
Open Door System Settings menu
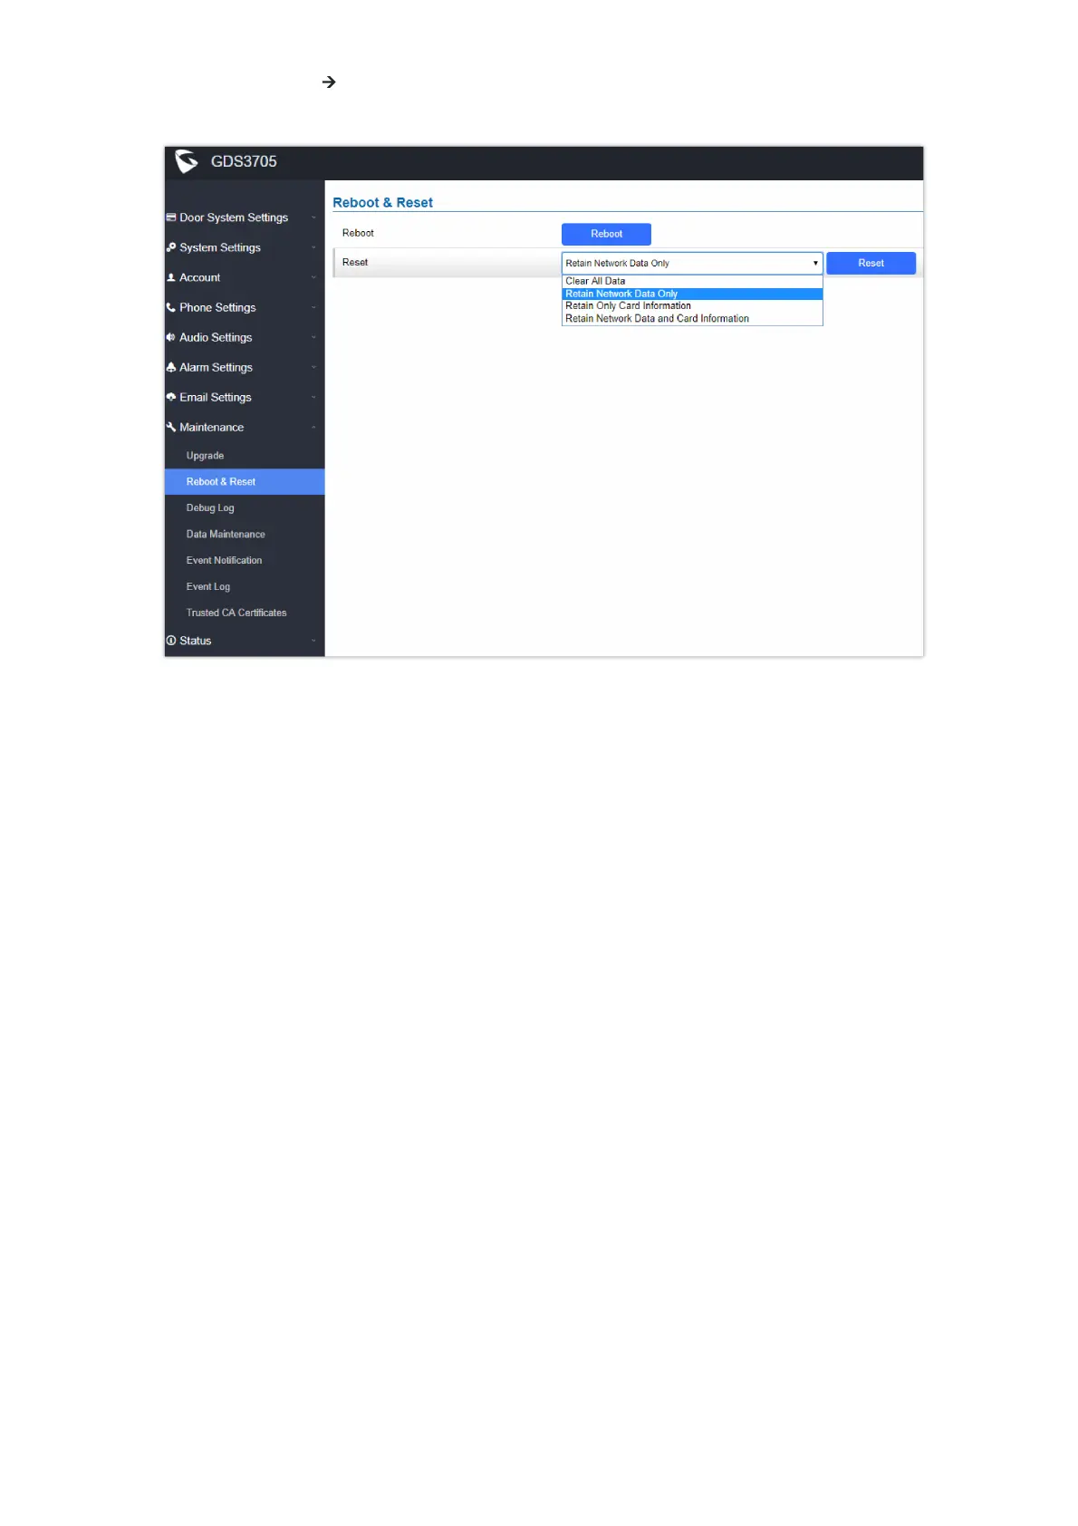[x=234, y=217]
